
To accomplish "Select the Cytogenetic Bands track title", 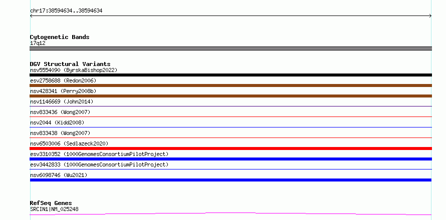I will (60, 37).
